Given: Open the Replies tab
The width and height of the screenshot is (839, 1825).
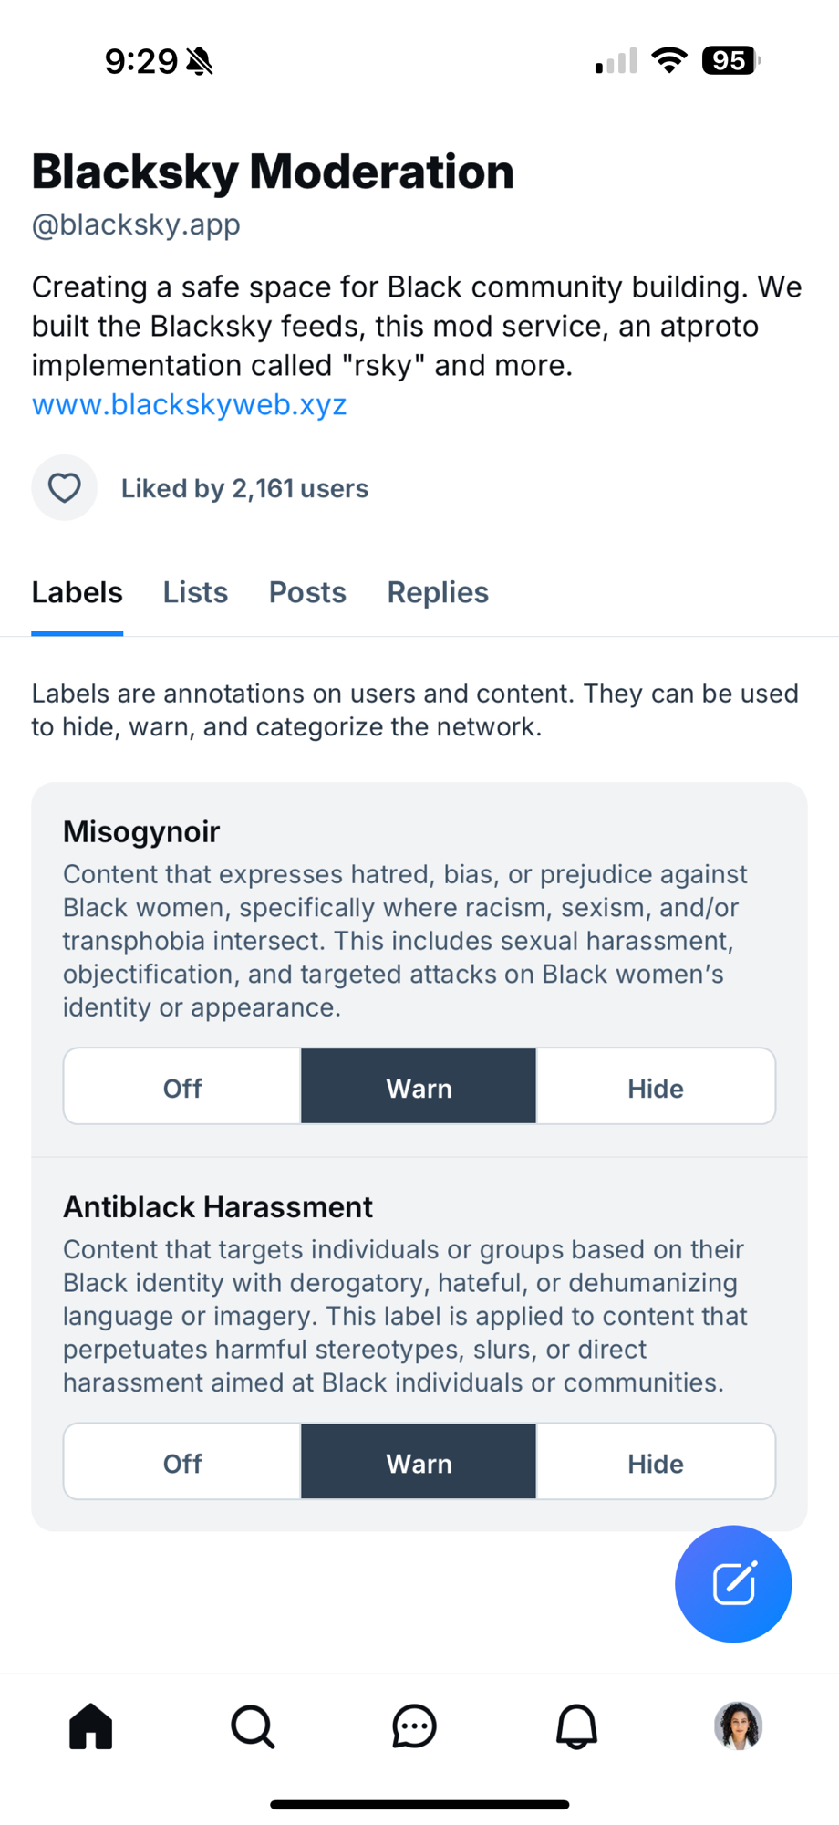Looking at the screenshot, I should (x=438, y=592).
